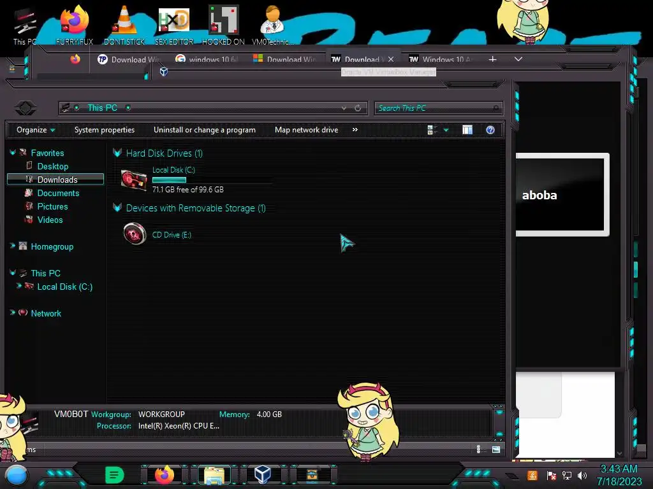Screen dimensions: 653x489
Task: Switch to 'windows 10 64' Google tab
Action: [207, 59]
